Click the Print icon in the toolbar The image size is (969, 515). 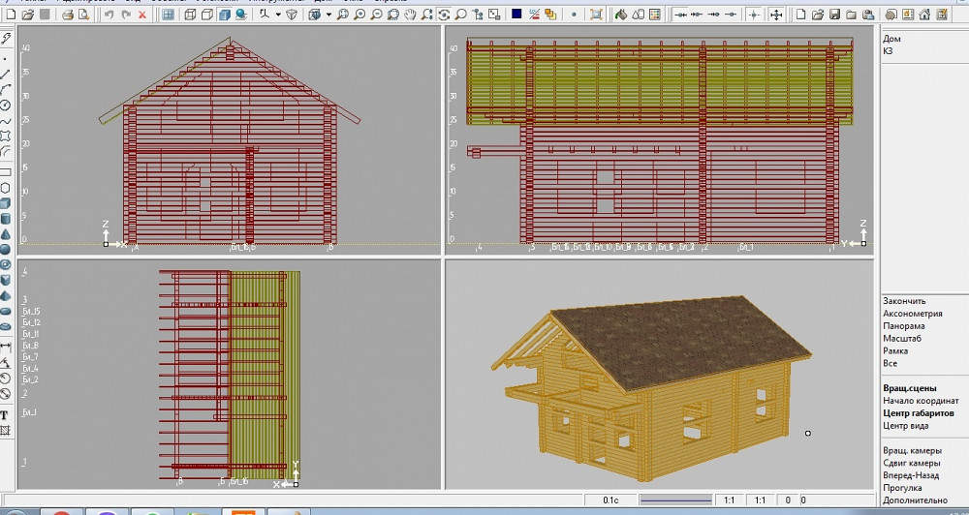click(67, 15)
